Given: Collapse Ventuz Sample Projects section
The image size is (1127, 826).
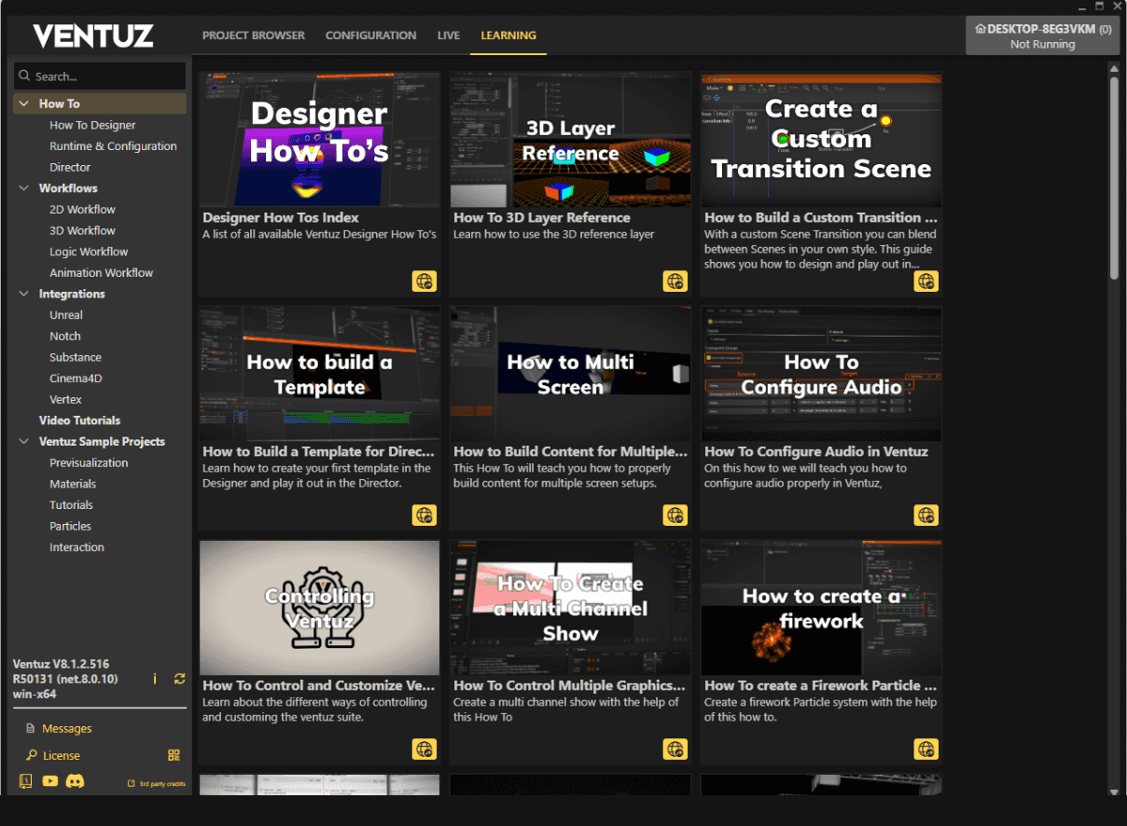Looking at the screenshot, I should click(24, 442).
